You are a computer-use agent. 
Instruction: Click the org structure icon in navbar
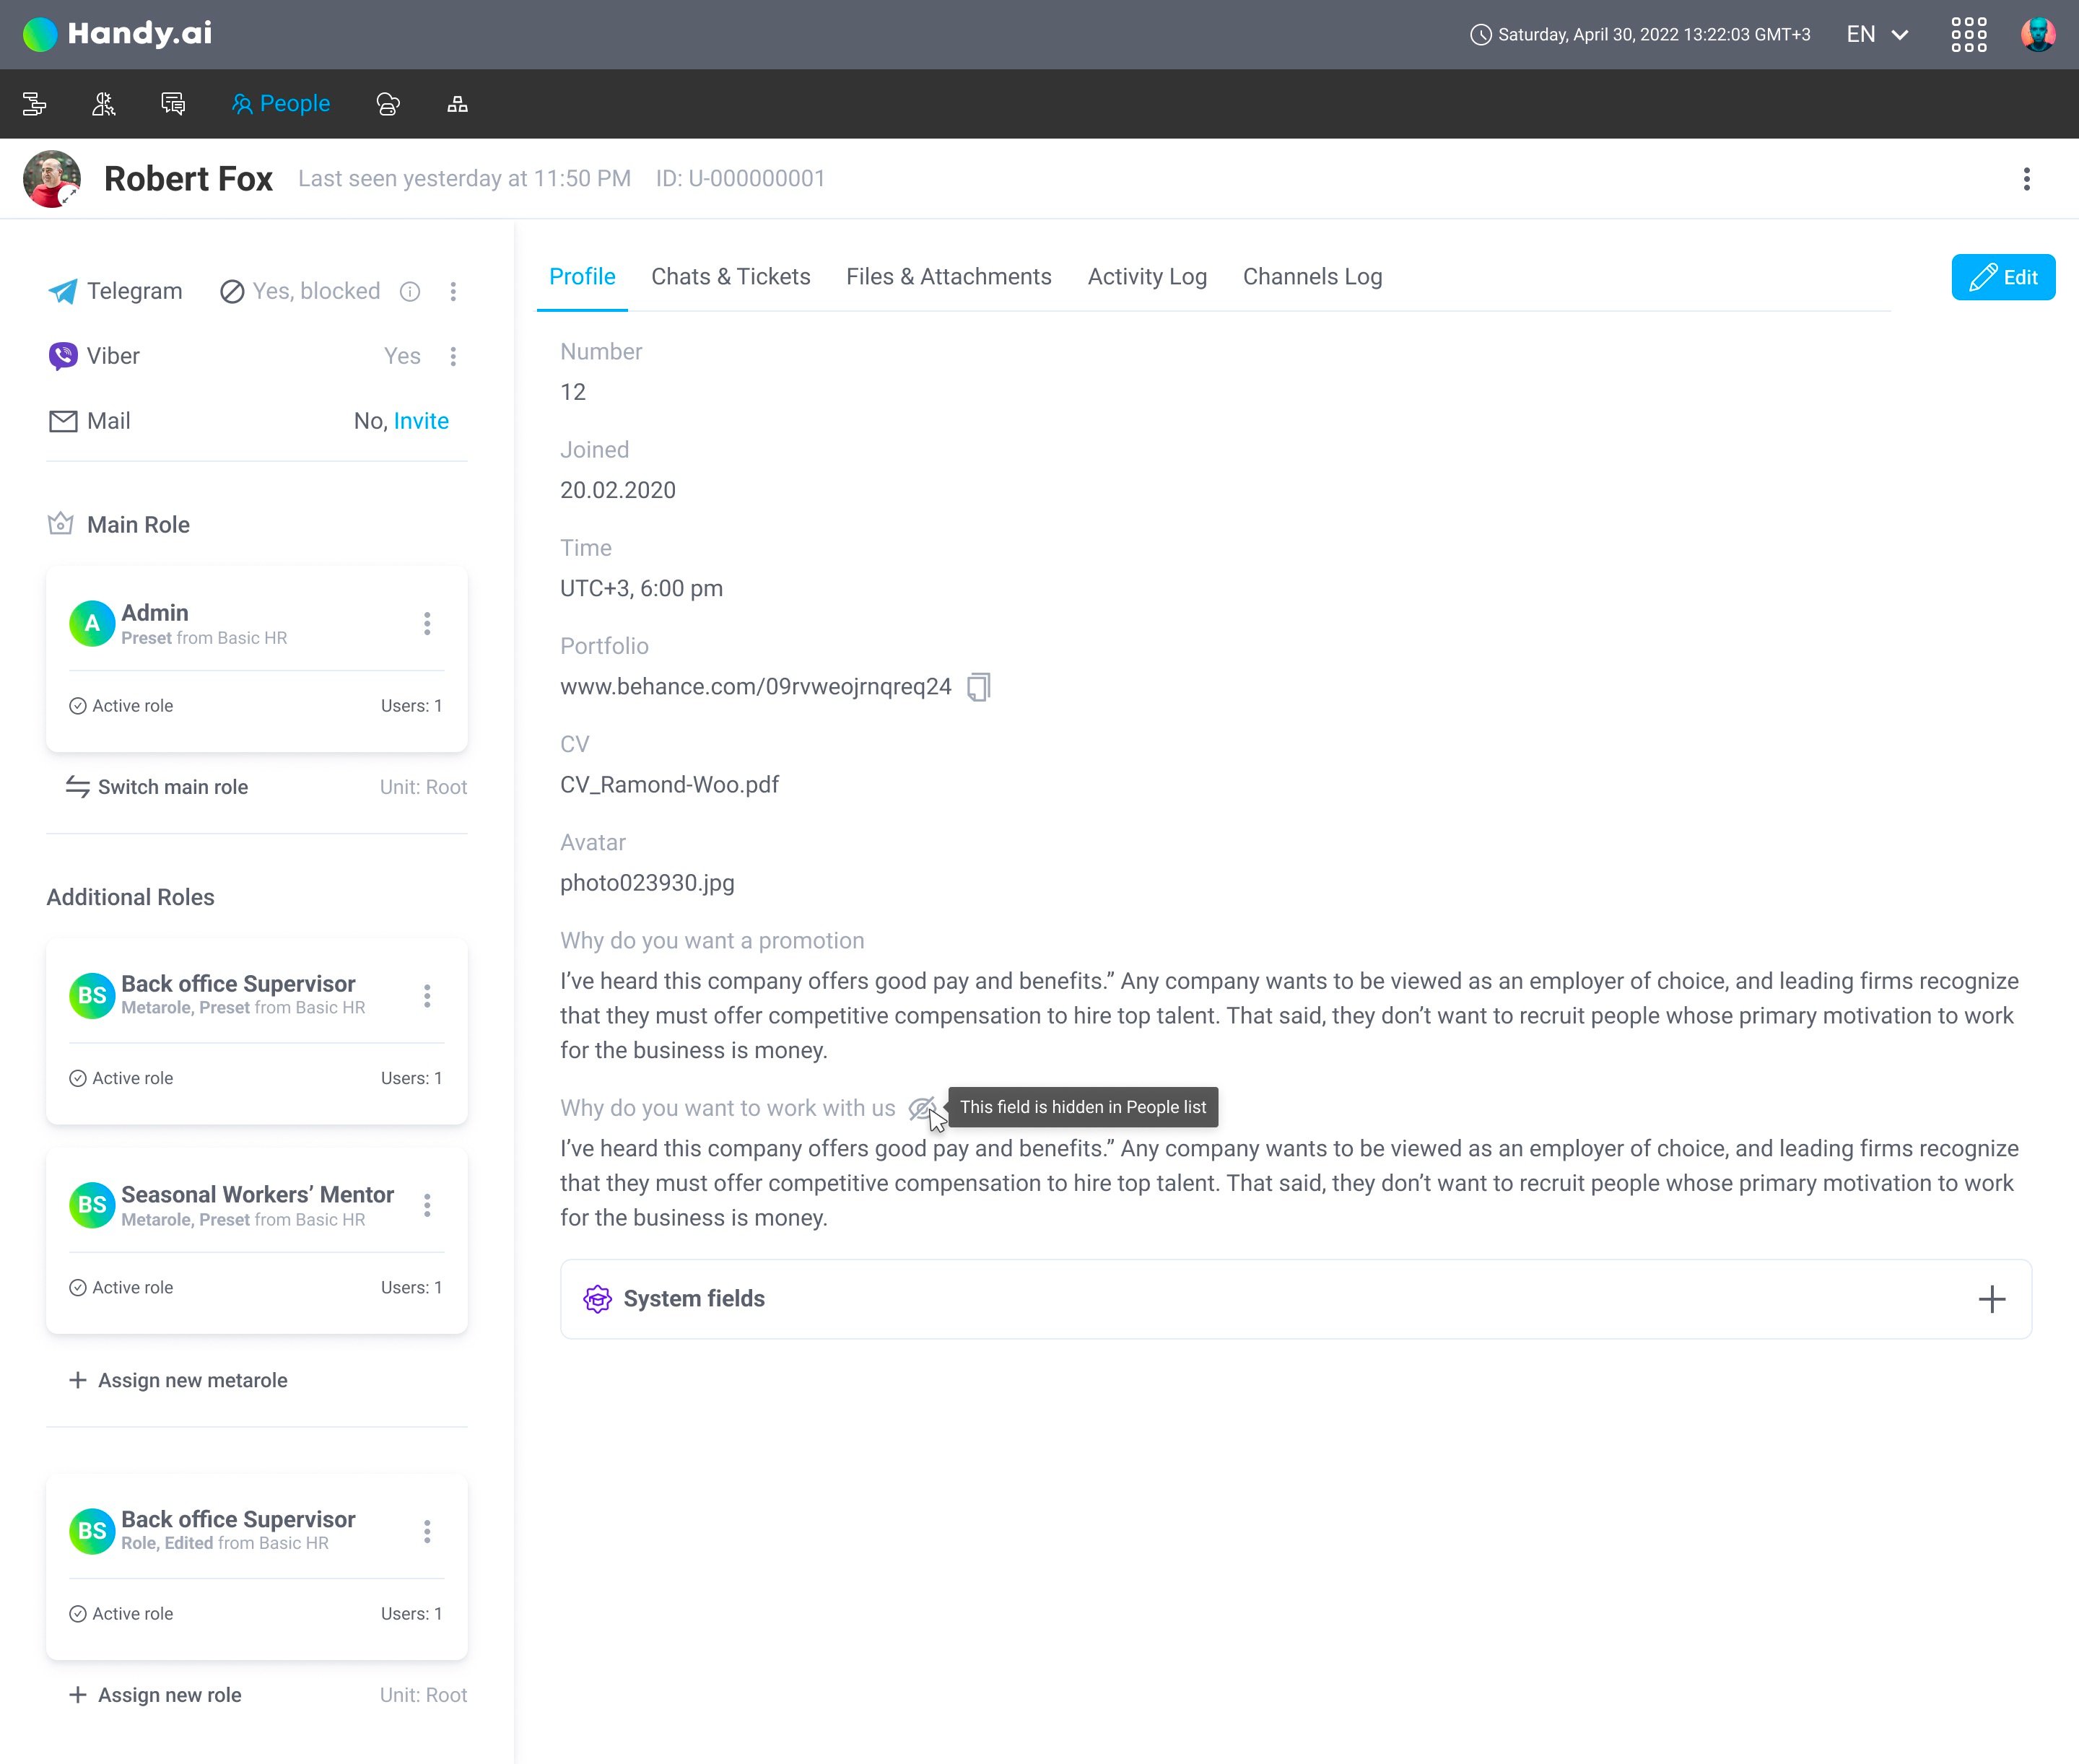coord(457,104)
